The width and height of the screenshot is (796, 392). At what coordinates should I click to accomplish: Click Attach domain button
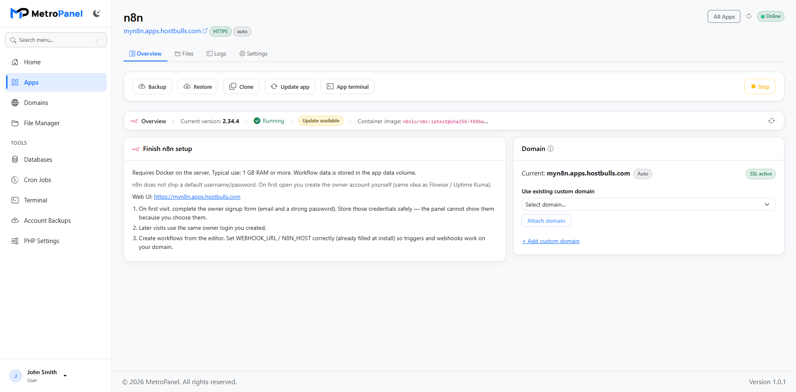point(546,221)
